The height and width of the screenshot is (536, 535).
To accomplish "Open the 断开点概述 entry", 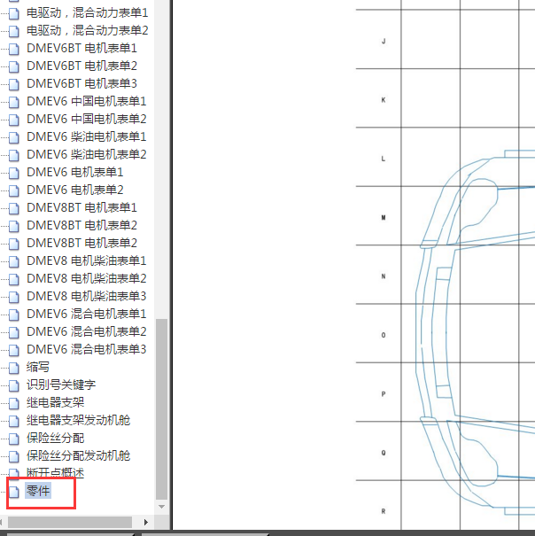I will [x=55, y=473].
